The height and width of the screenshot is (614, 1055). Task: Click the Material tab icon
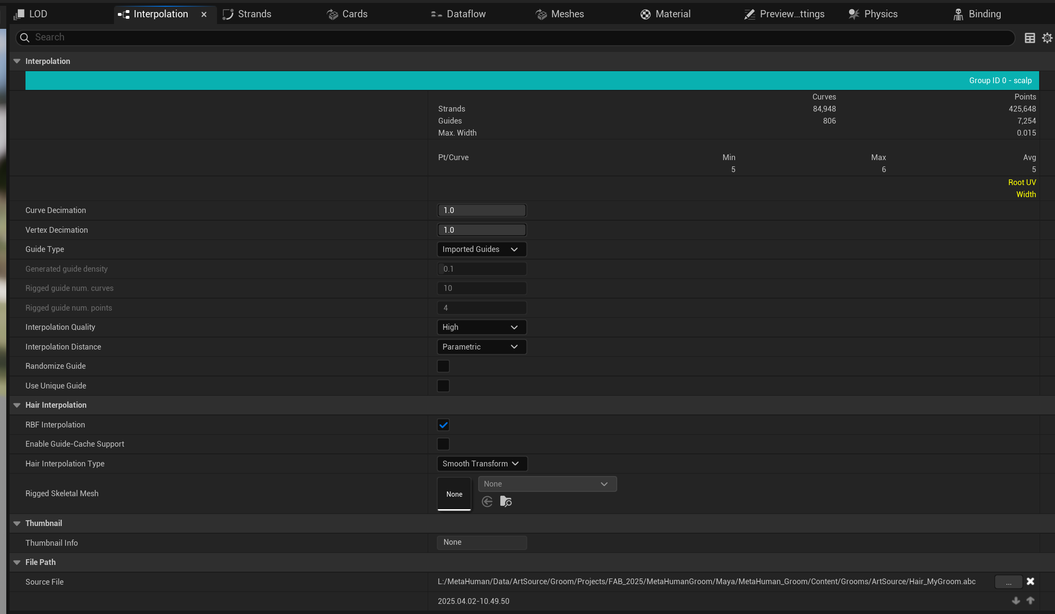pyautogui.click(x=646, y=14)
